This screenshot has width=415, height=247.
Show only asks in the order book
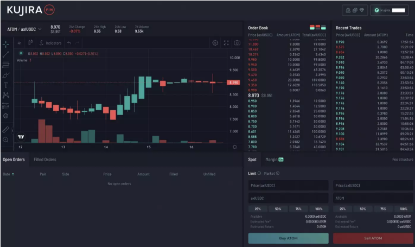[x=318, y=28]
